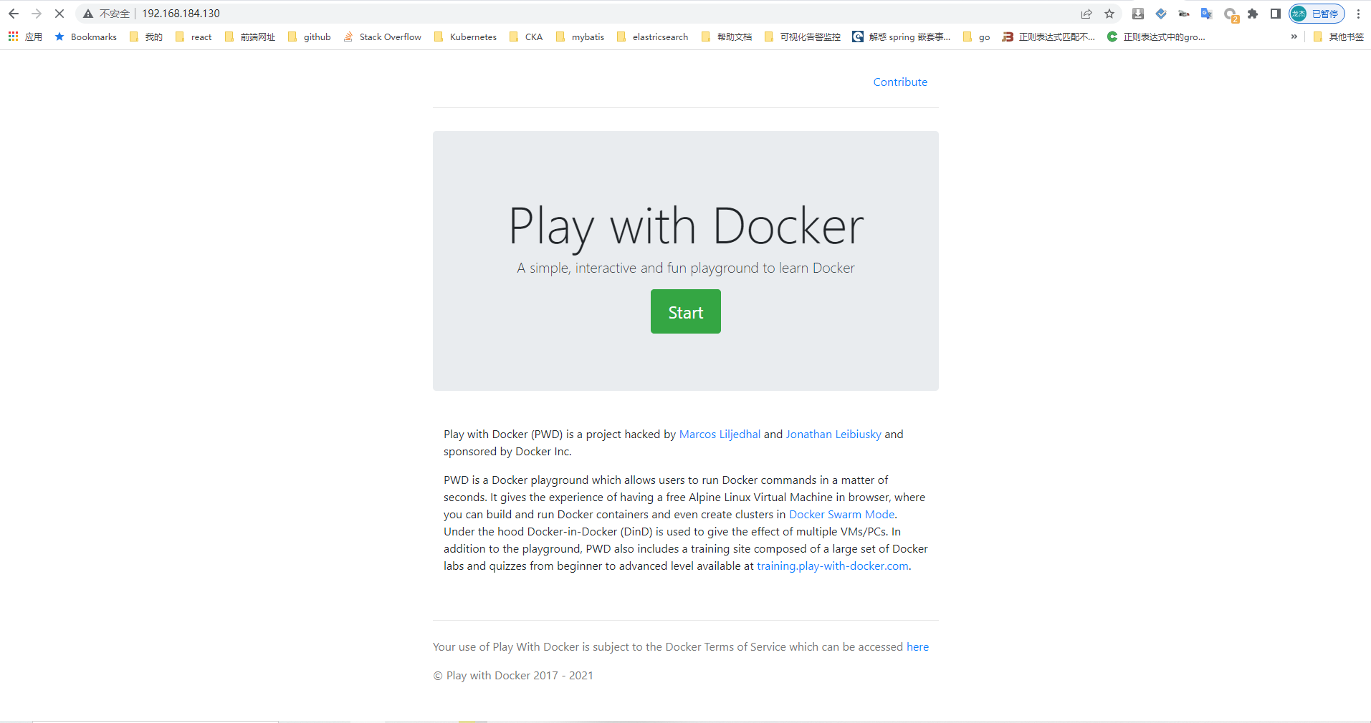Viewport: 1371px width, 723px height.
Task: Open the 应用 apps shortcut
Action: [x=25, y=37]
